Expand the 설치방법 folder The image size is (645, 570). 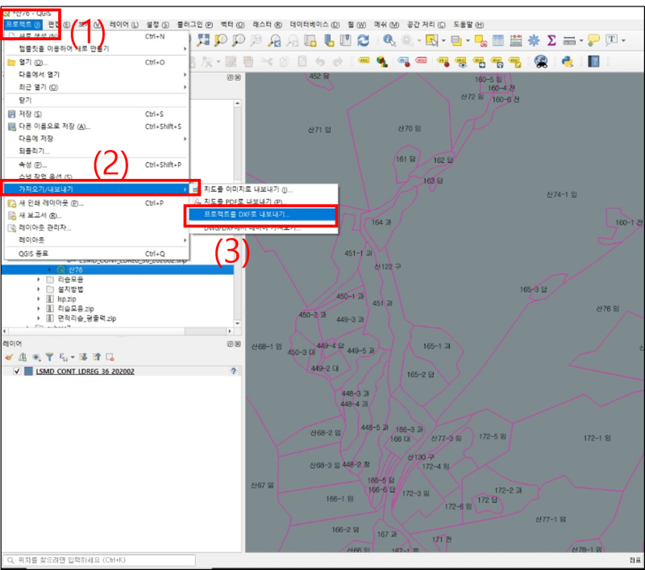(38, 289)
